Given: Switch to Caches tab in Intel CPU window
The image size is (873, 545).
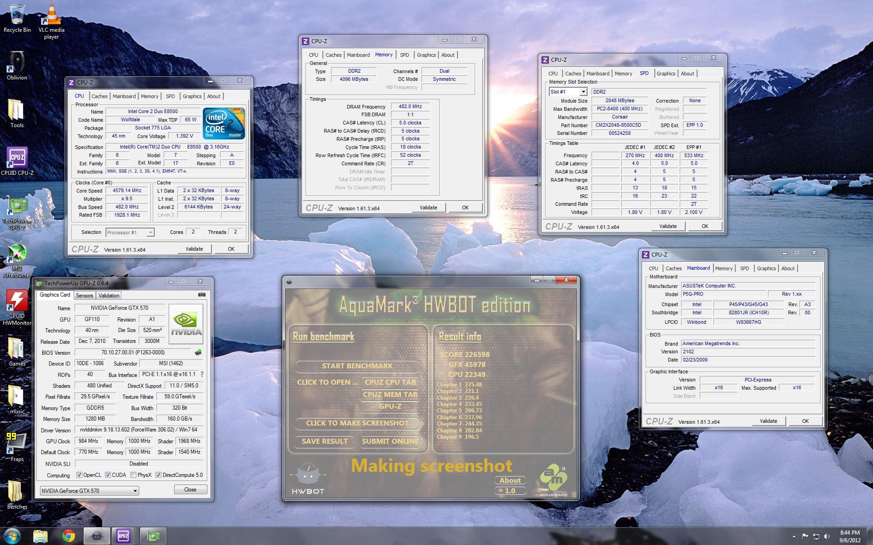Looking at the screenshot, I should click(100, 96).
